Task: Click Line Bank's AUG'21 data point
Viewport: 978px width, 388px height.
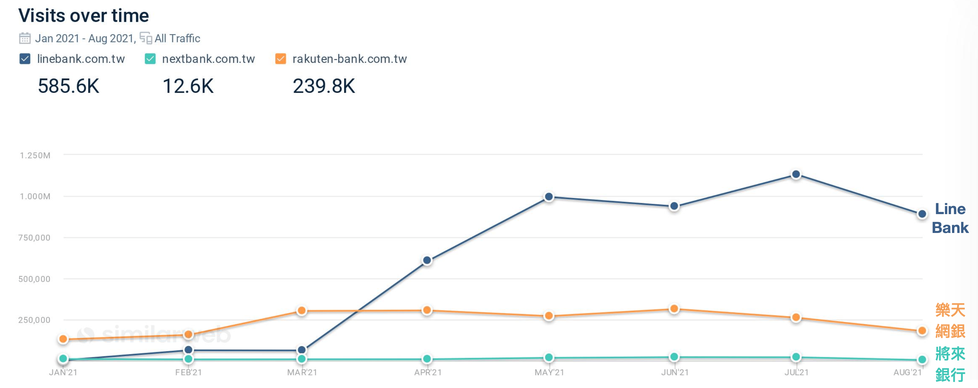Action: [922, 214]
